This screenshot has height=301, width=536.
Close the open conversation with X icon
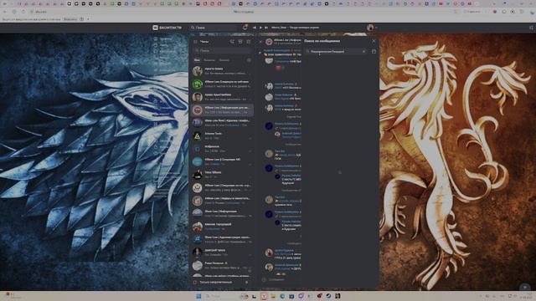click(x=260, y=42)
